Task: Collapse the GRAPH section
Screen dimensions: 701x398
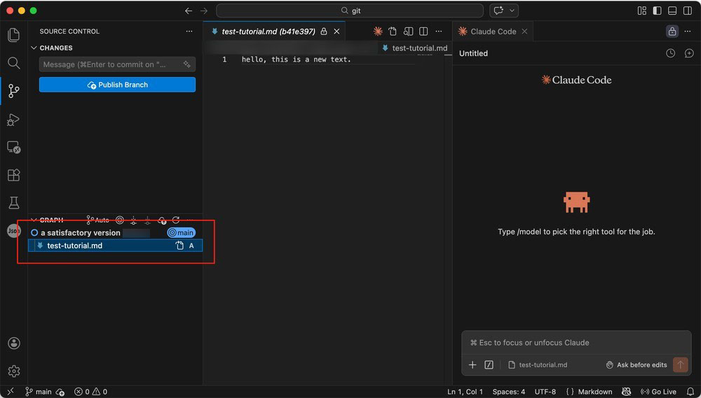Action: 34,220
